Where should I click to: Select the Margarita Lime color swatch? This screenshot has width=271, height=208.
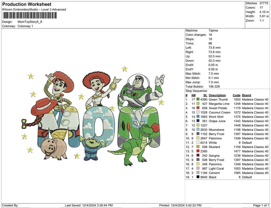198,104
